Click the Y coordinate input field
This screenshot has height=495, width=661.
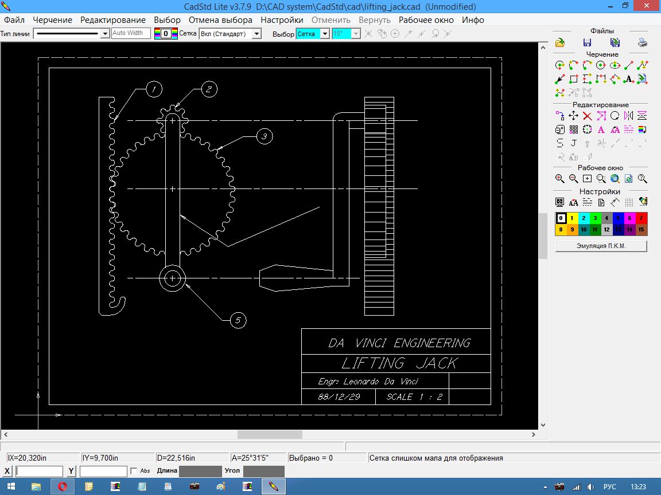[x=103, y=471]
